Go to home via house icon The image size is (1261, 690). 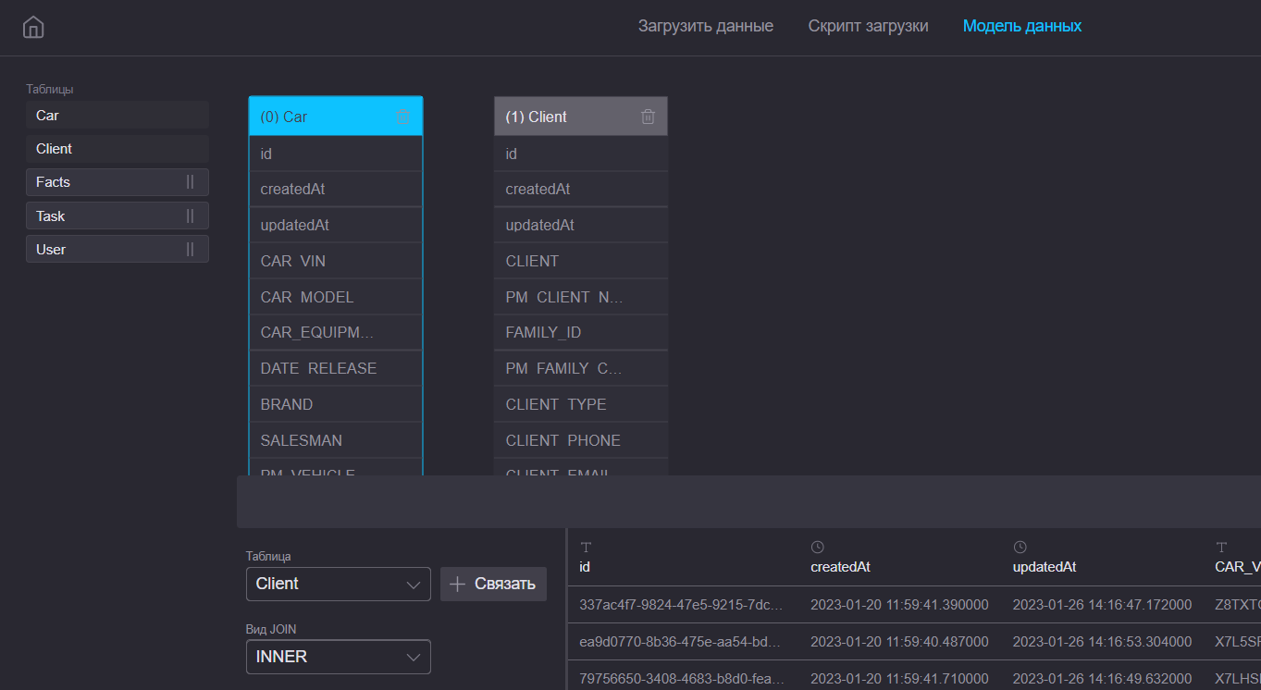pyautogui.click(x=33, y=27)
